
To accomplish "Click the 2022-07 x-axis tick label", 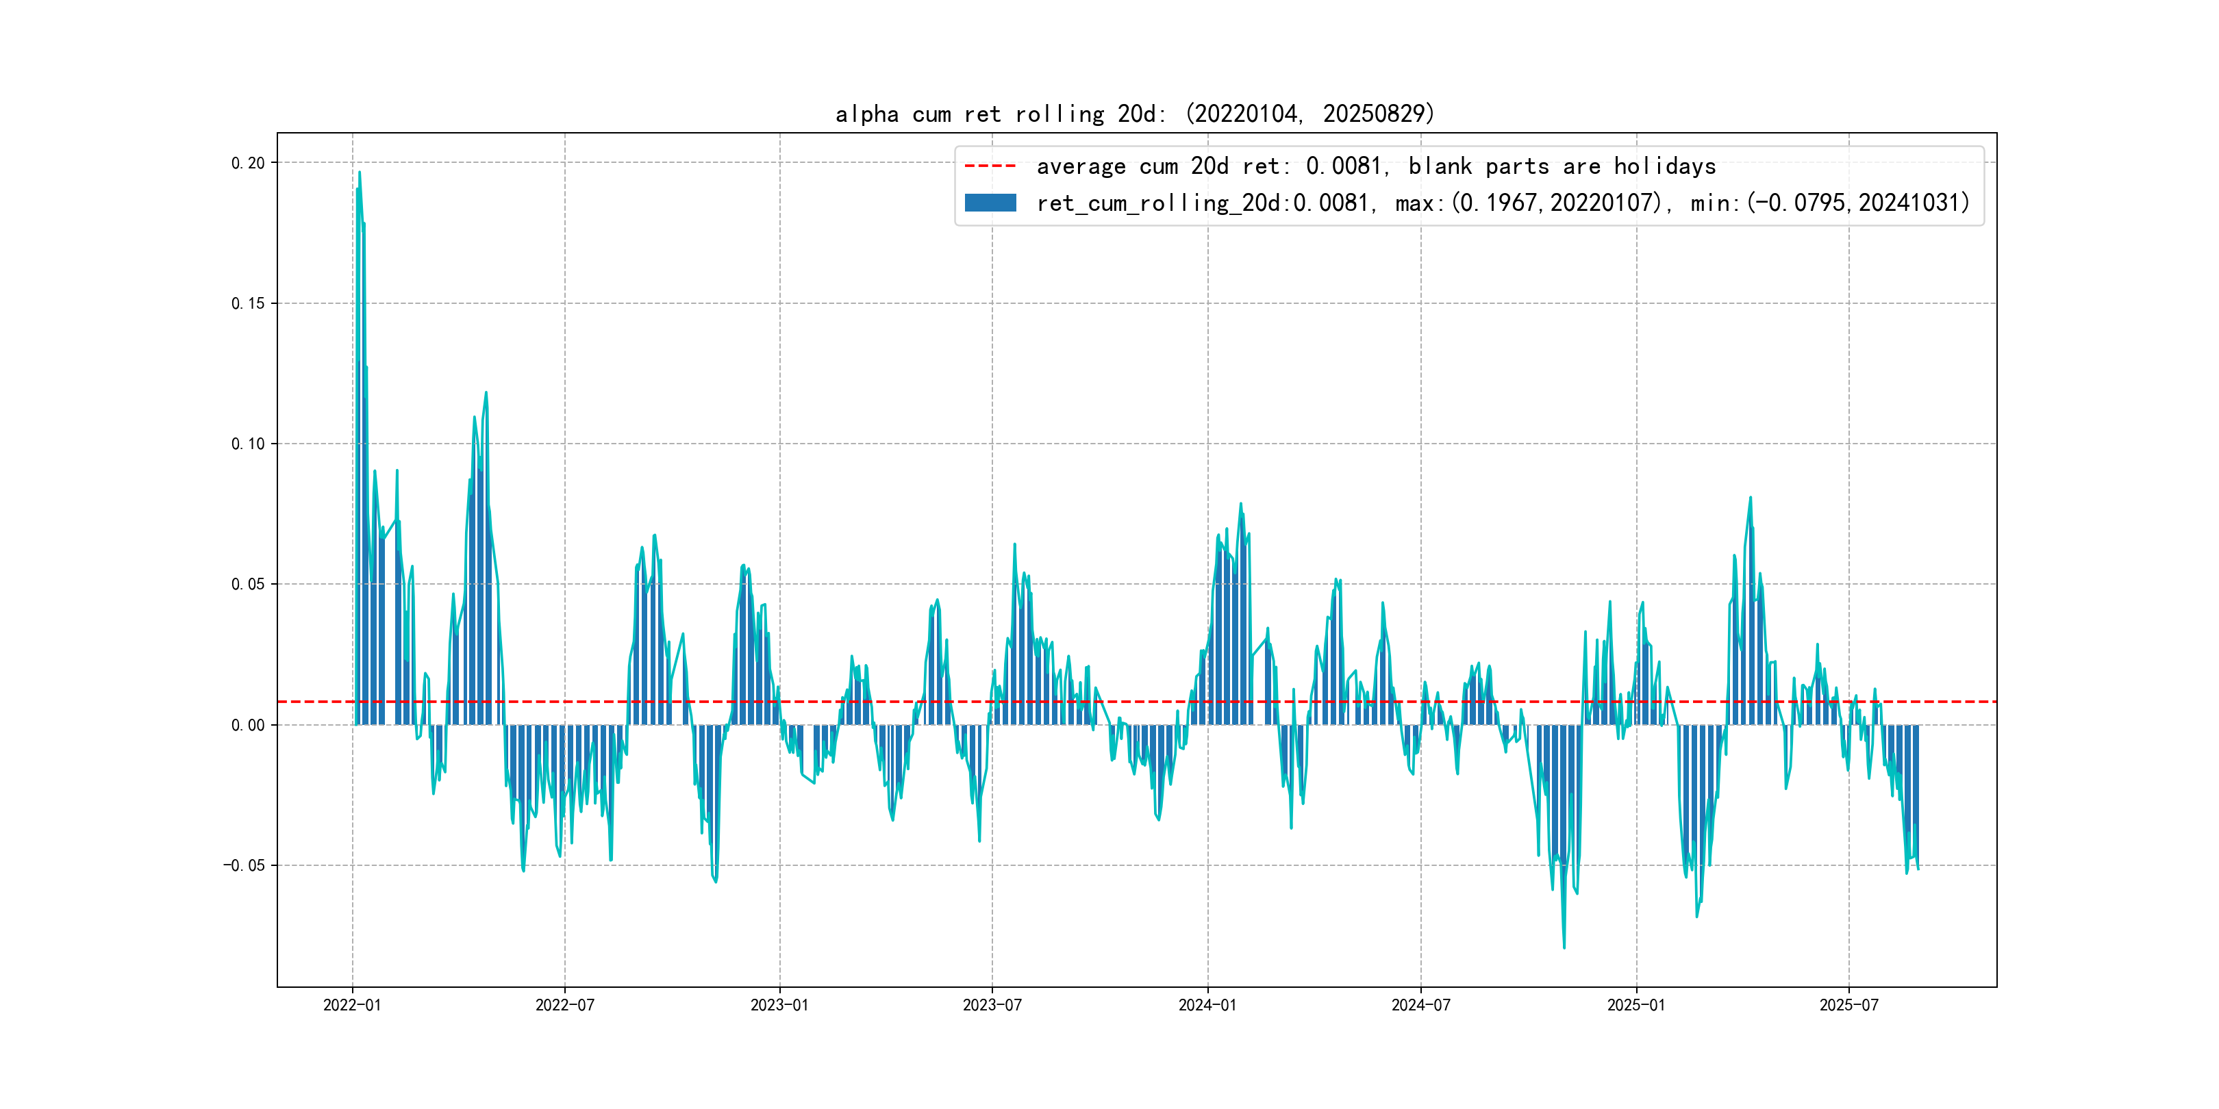I will pos(564,1005).
